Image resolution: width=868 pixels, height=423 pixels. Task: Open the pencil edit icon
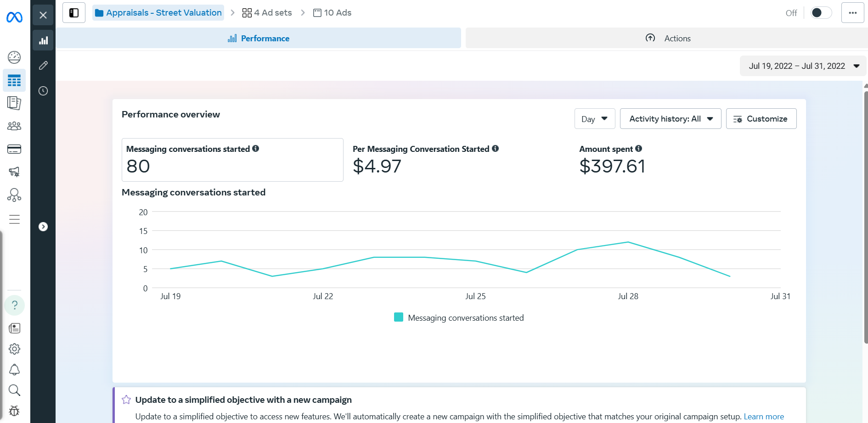pyautogui.click(x=43, y=66)
